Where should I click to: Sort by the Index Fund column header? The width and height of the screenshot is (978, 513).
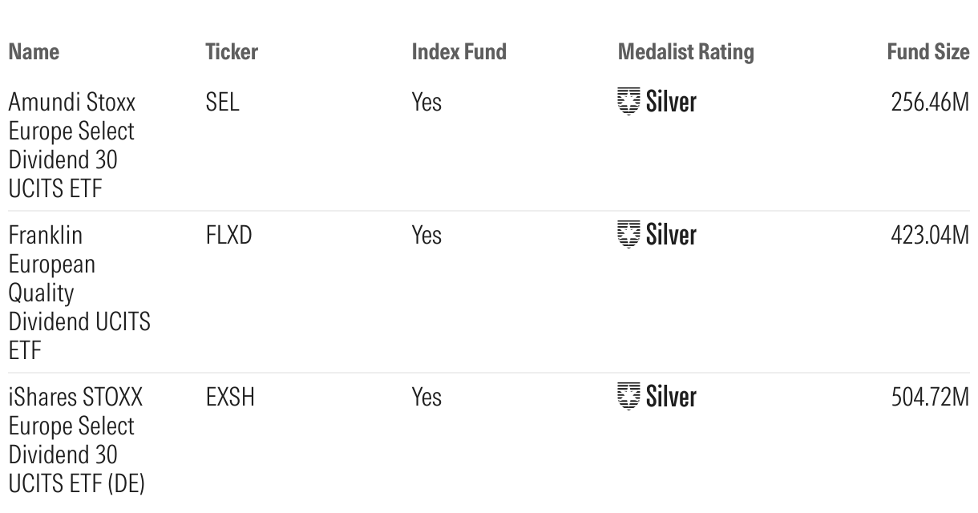click(x=459, y=52)
